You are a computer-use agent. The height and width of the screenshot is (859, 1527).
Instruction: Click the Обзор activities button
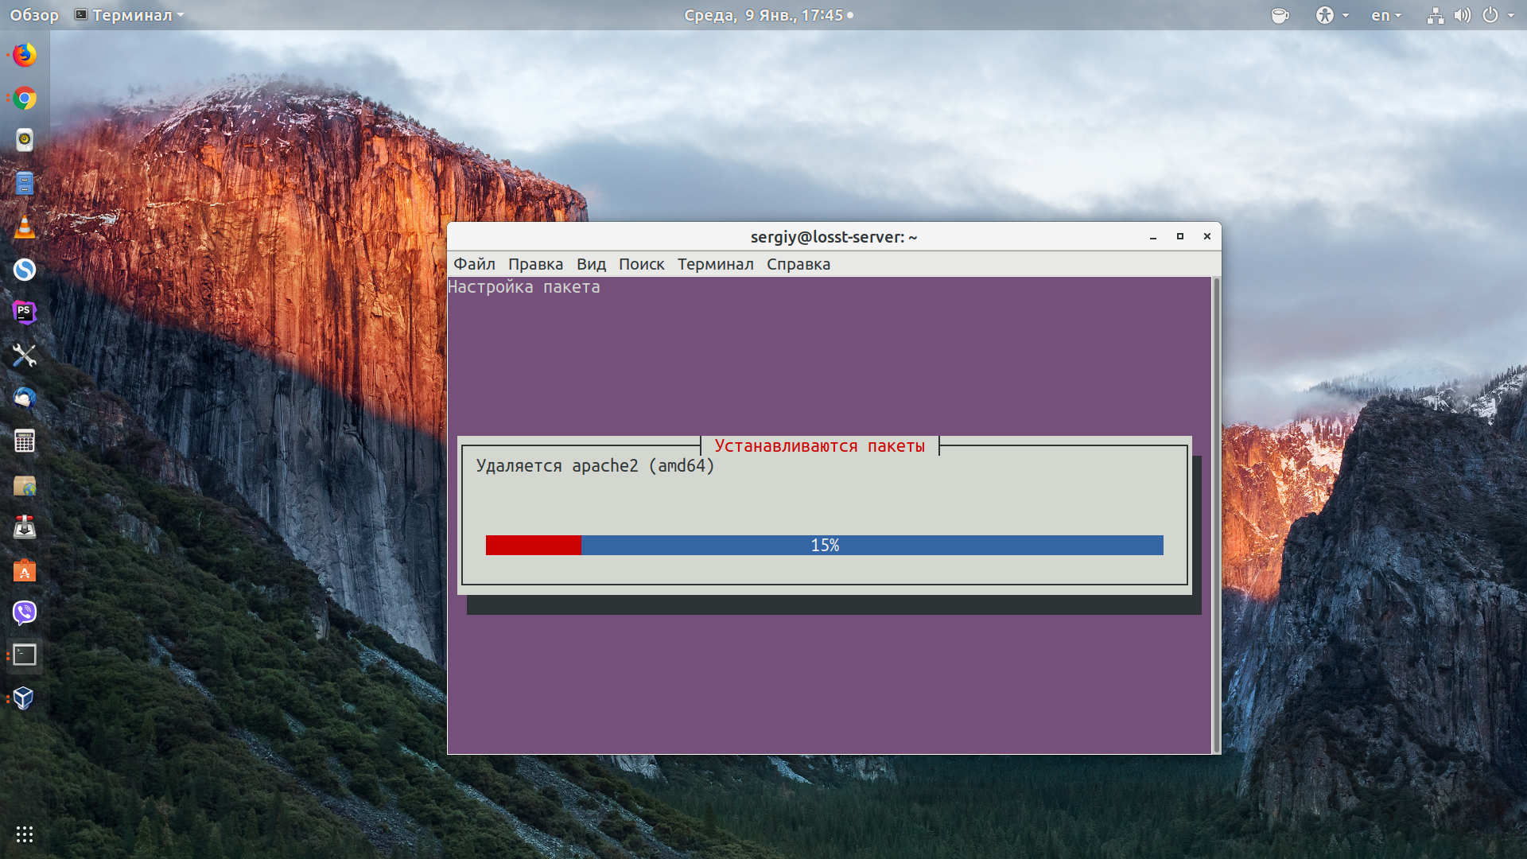[x=34, y=15]
